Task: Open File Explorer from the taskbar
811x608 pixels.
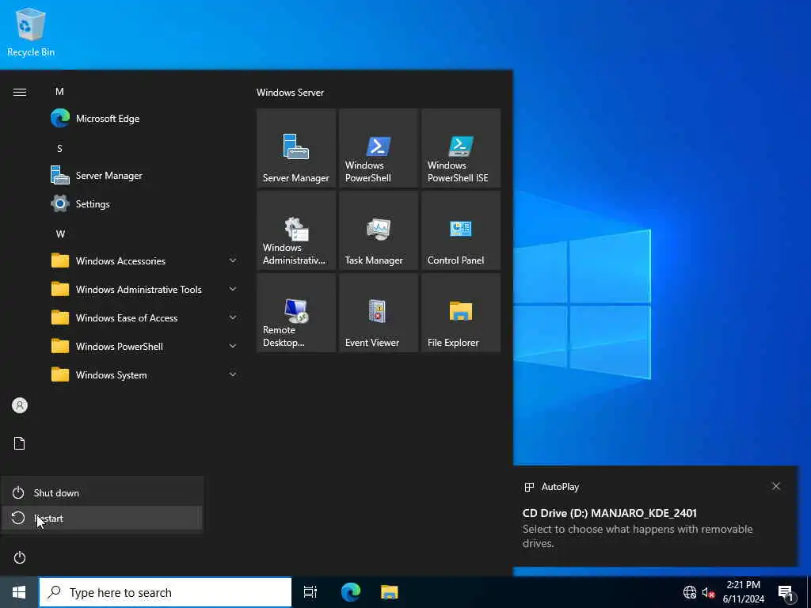Action: [390, 592]
